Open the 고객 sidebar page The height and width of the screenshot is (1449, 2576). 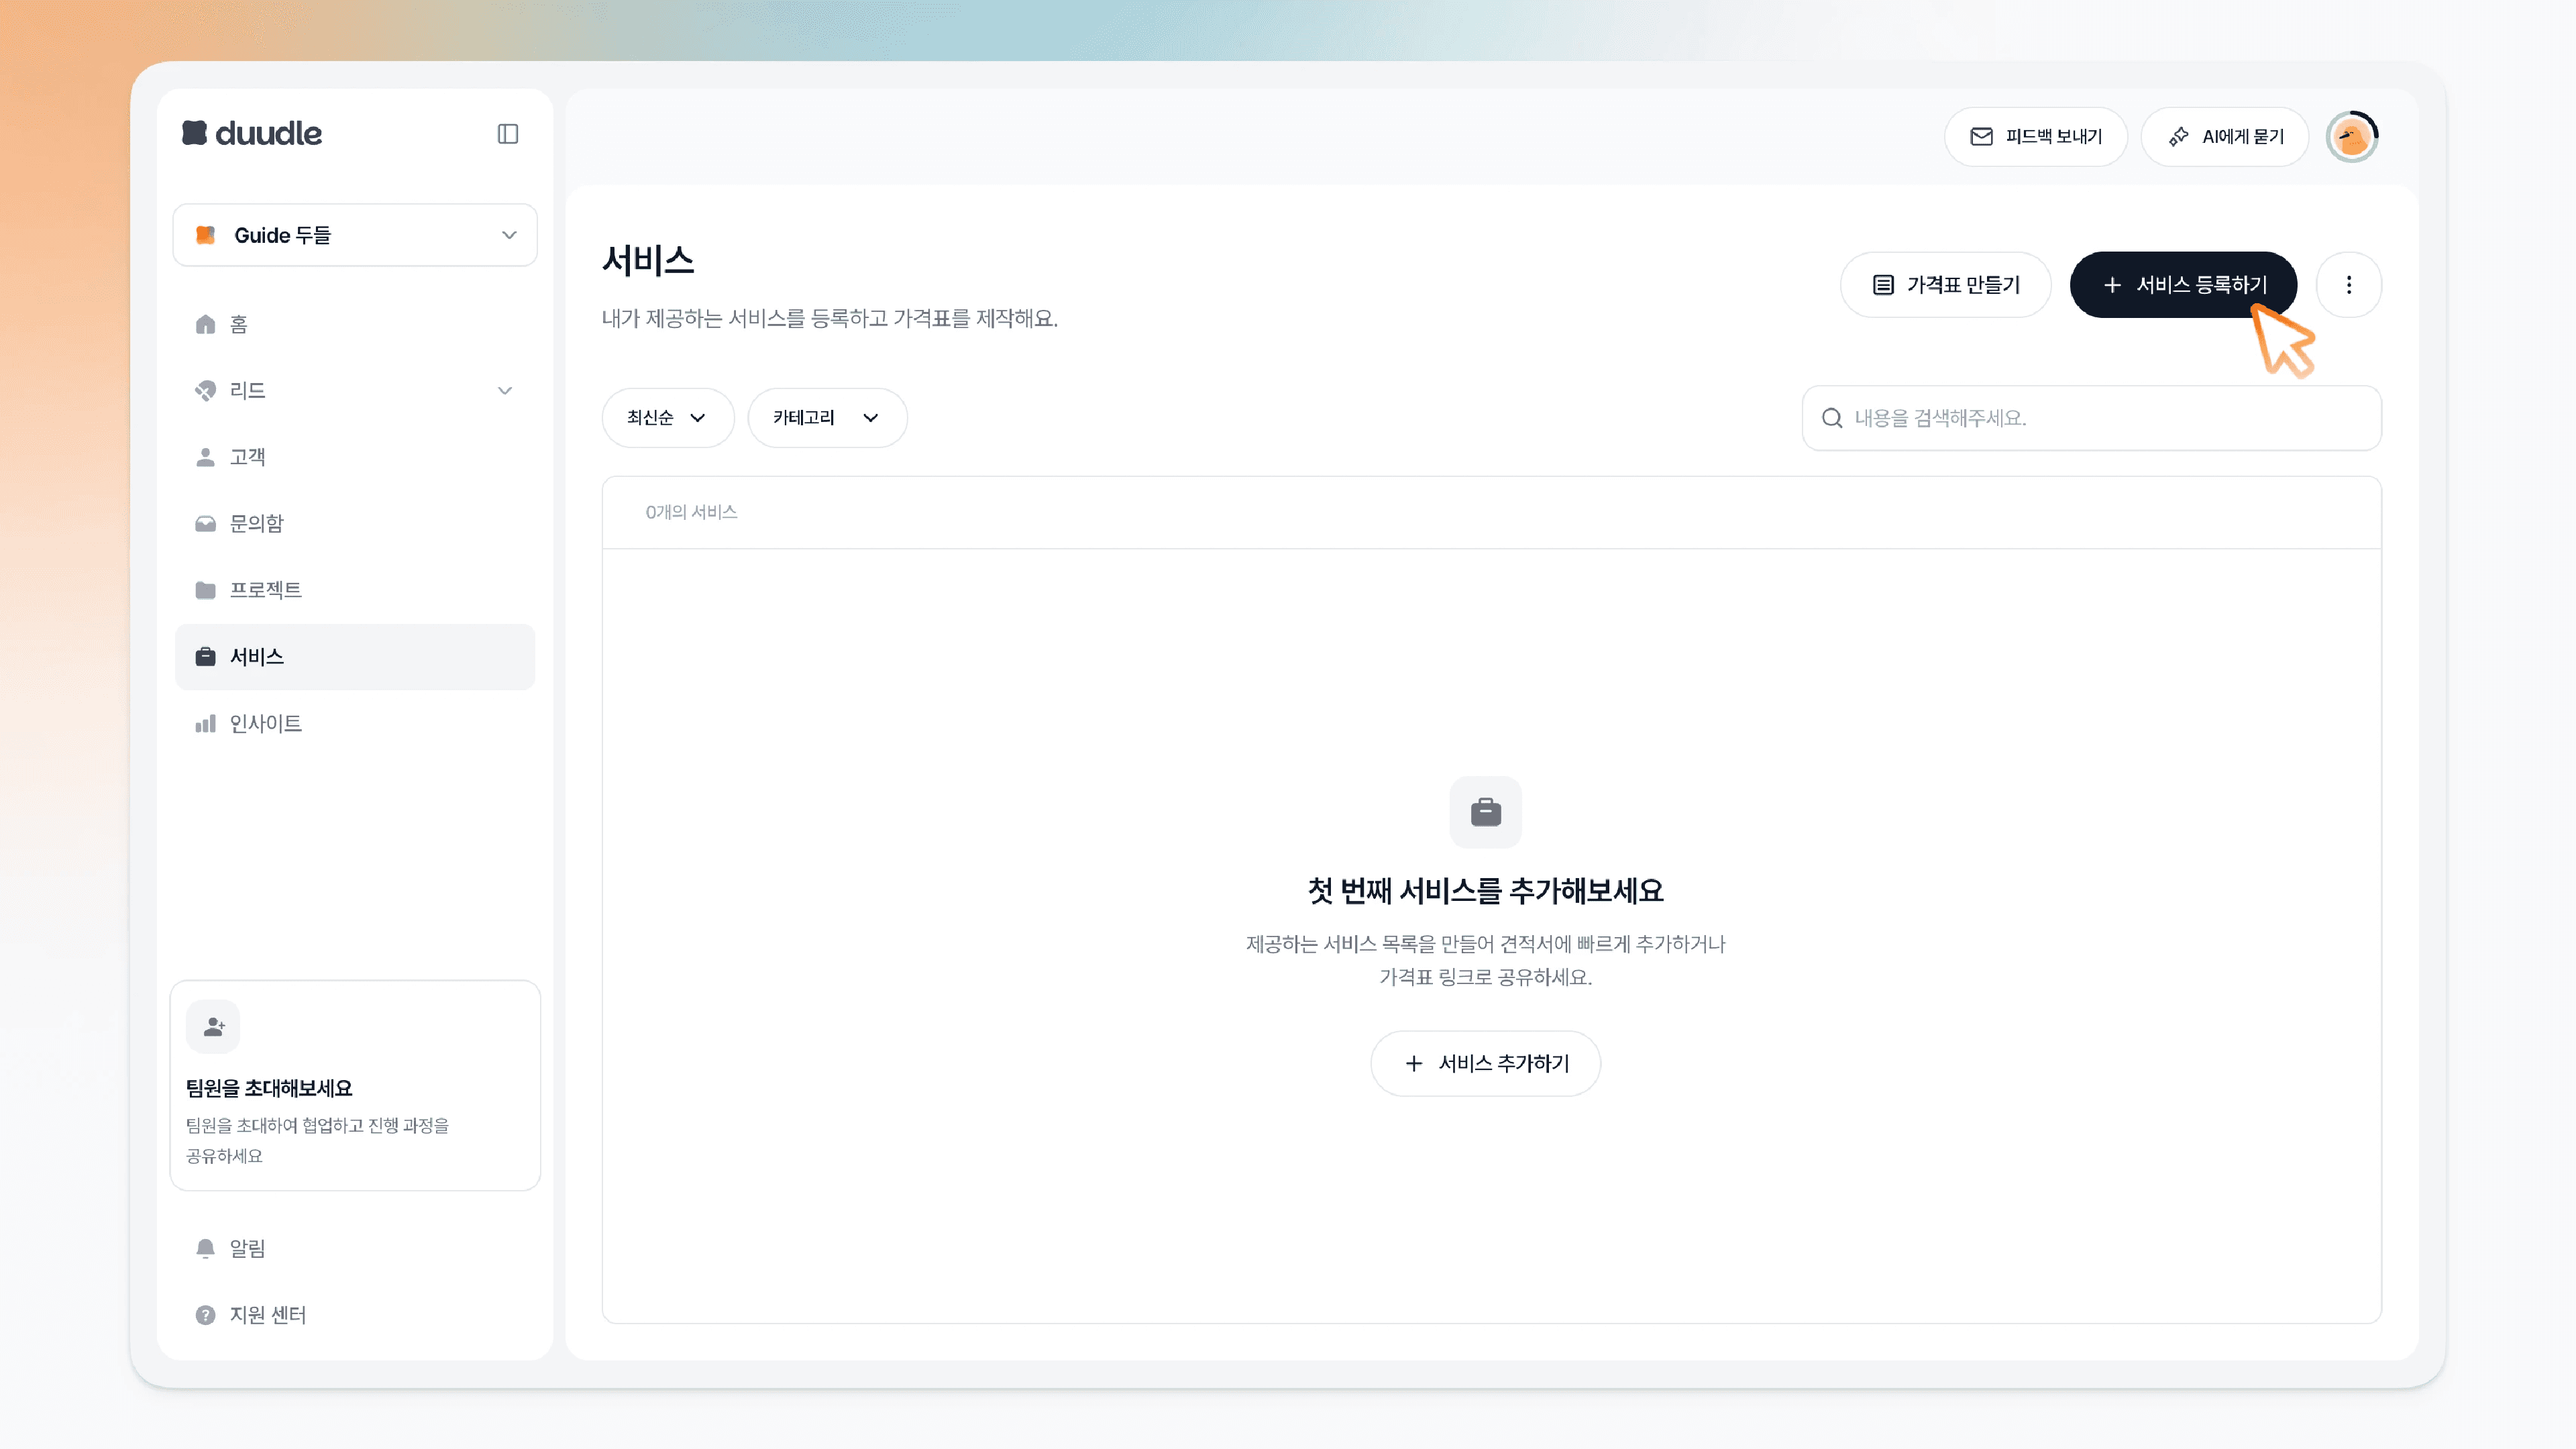[x=355, y=457]
